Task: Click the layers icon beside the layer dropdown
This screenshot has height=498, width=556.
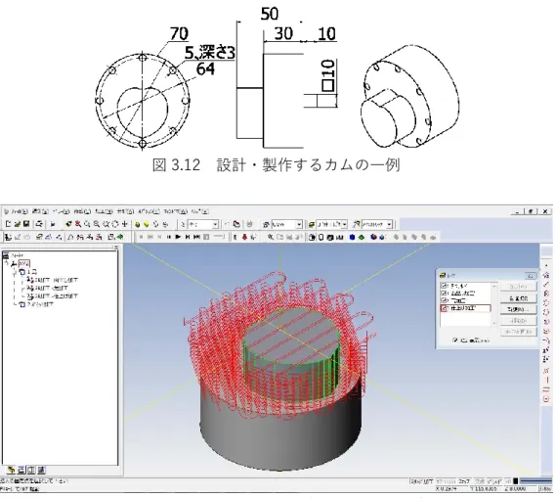Action: (x=311, y=224)
